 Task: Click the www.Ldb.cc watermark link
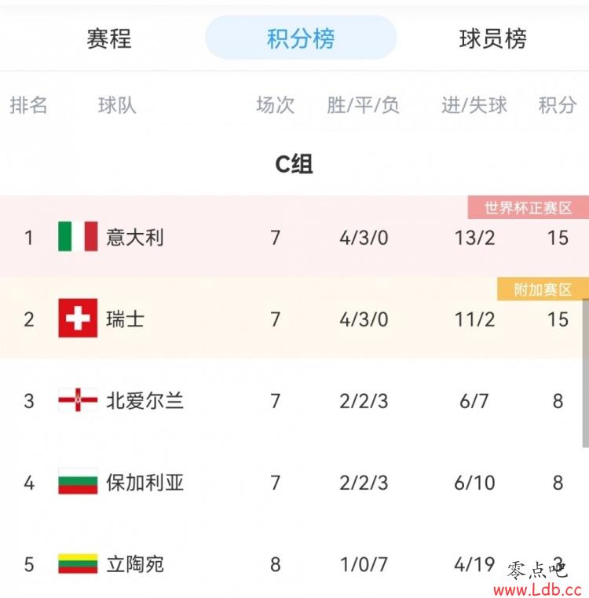(537, 589)
